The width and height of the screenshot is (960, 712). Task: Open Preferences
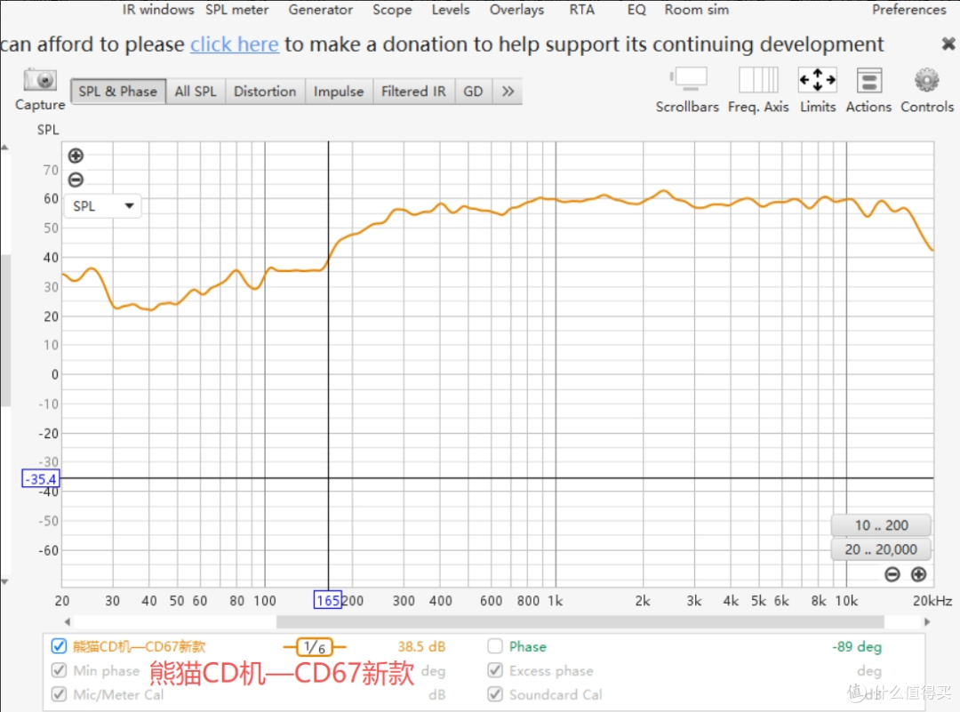coord(909,9)
